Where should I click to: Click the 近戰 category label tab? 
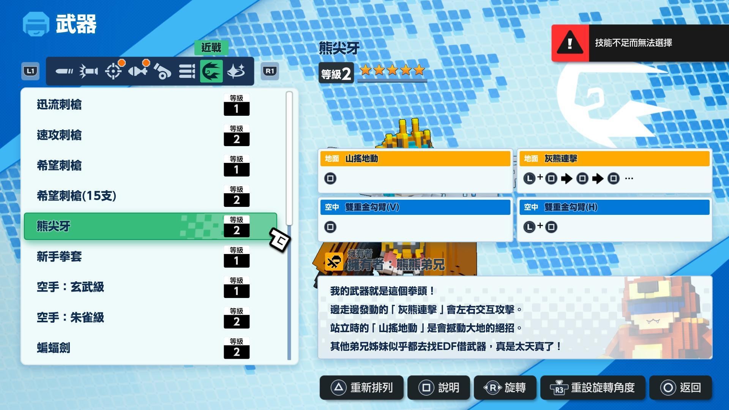[211, 47]
